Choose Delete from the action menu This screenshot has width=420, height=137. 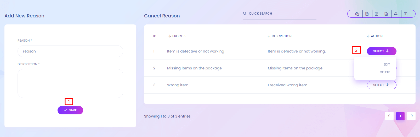[385, 72]
